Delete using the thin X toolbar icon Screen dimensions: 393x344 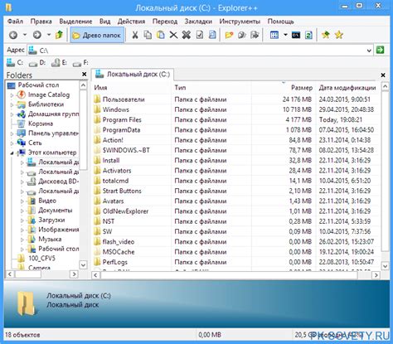(173, 35)
